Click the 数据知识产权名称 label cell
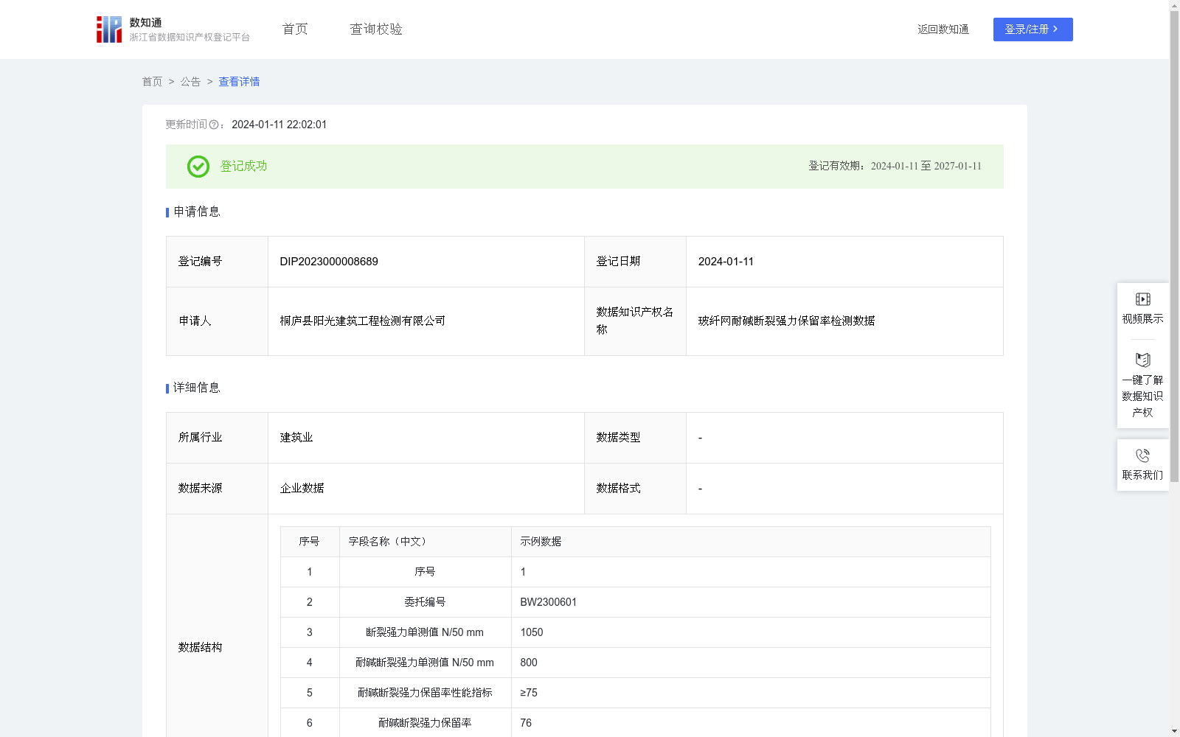Image resolution: width=1180 pixels, height=737 pixels. coord(635,321)
